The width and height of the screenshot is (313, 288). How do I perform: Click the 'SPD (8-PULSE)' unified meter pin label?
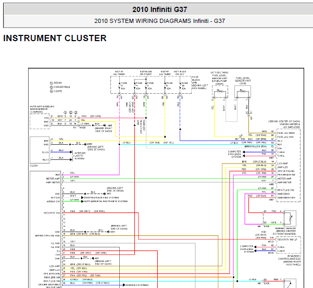(x=286, y=171)
